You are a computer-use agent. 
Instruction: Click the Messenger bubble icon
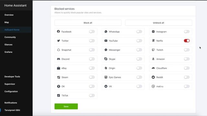[x=106, y=50]
